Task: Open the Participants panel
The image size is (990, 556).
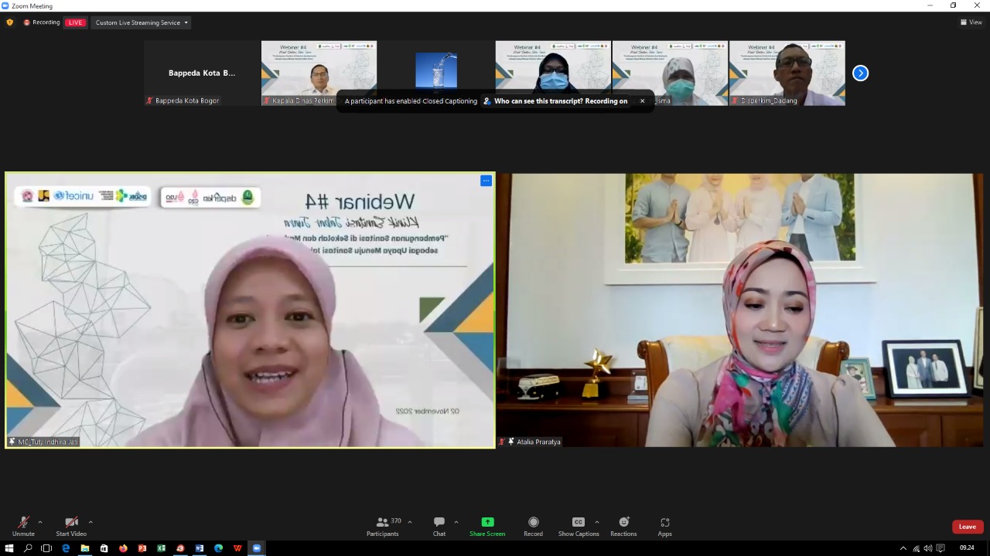Action: click(x=383, y=526)
